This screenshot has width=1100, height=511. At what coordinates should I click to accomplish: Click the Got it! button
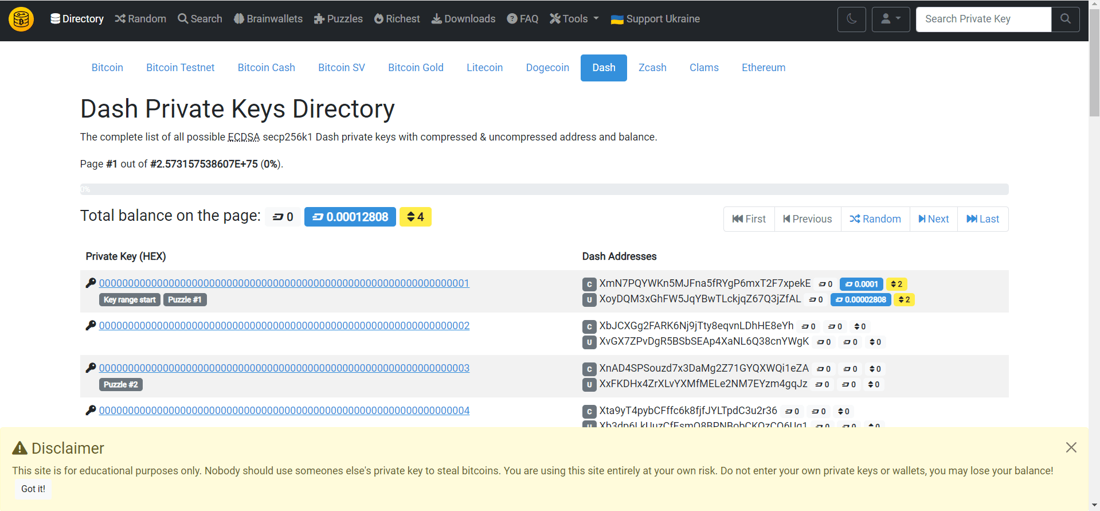tap(33, 489)
